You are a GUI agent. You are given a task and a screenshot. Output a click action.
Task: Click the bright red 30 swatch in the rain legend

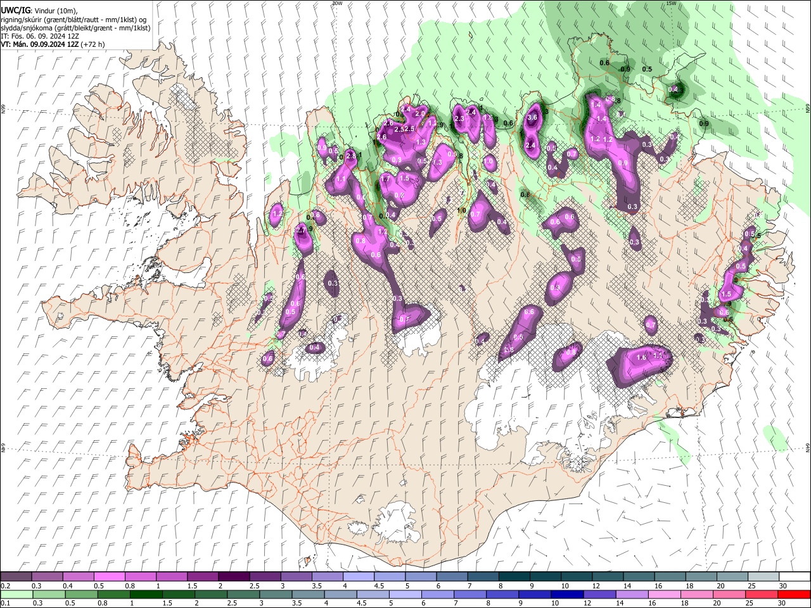794,594
